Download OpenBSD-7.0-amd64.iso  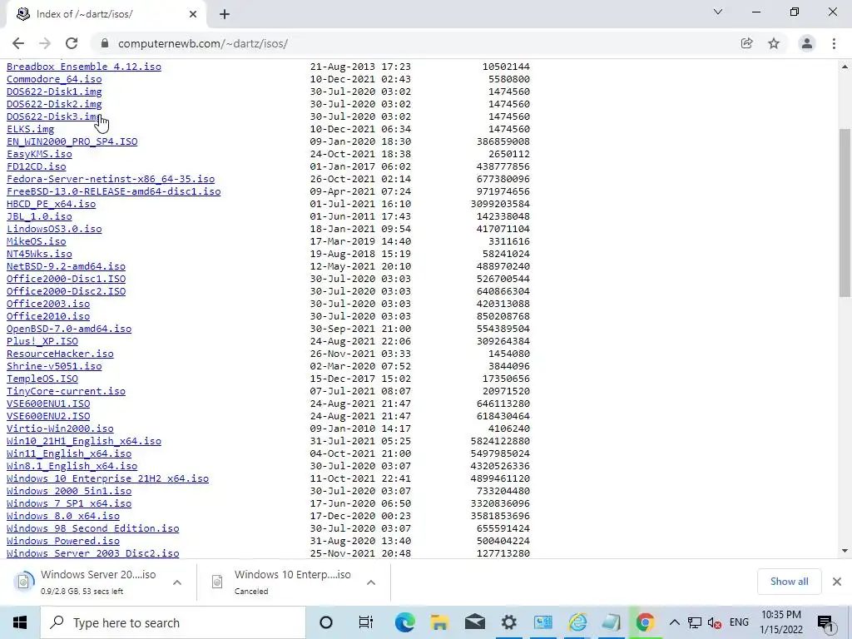69,329
